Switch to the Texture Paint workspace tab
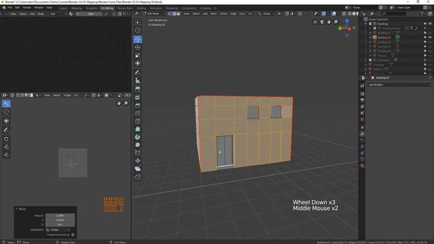 (x=125, y=8)
